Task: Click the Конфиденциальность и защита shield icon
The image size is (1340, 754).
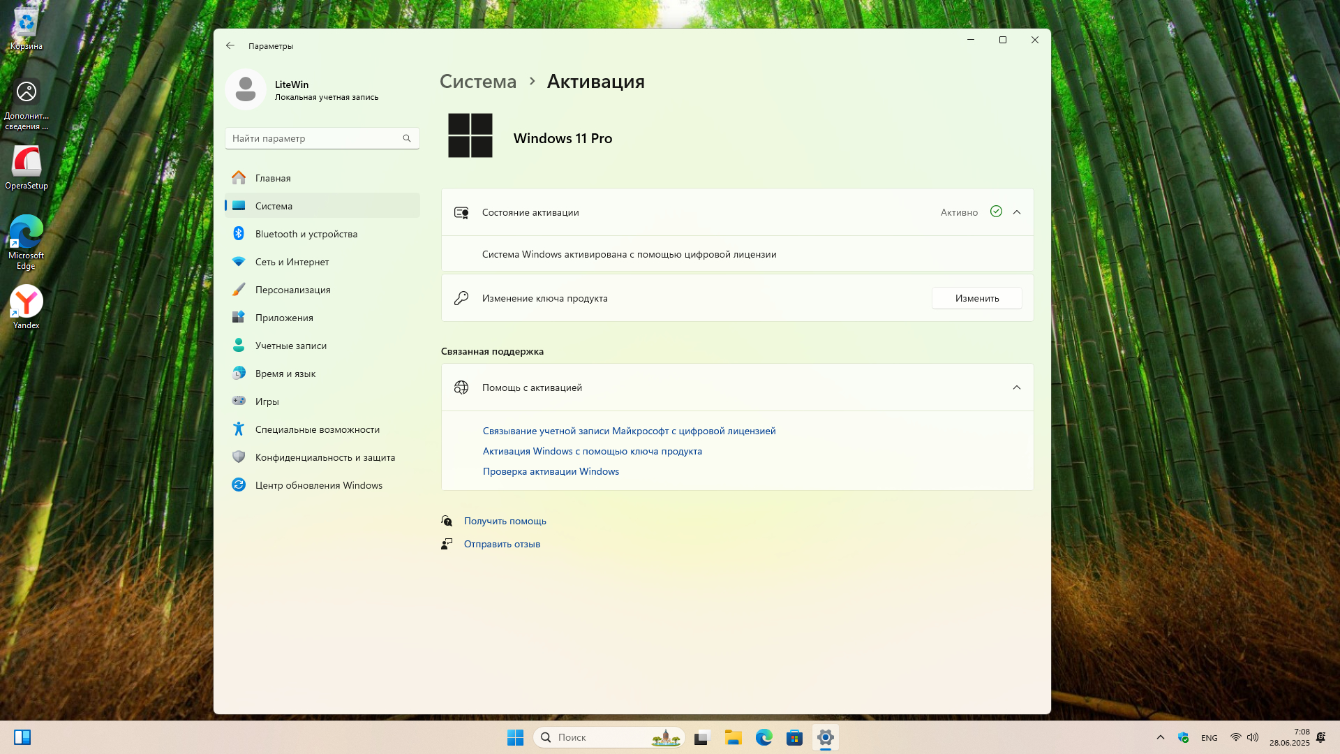Action: coord(239,457)
